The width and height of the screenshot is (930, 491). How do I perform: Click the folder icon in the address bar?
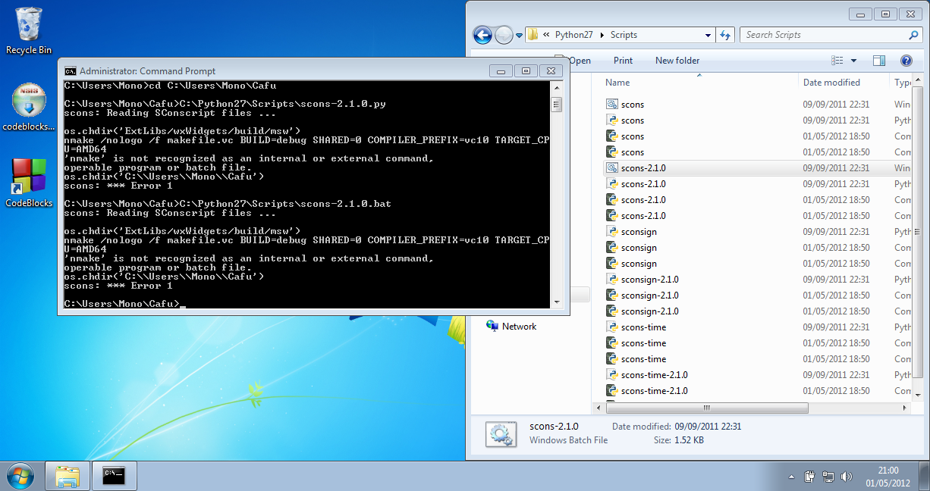point(533,35)
